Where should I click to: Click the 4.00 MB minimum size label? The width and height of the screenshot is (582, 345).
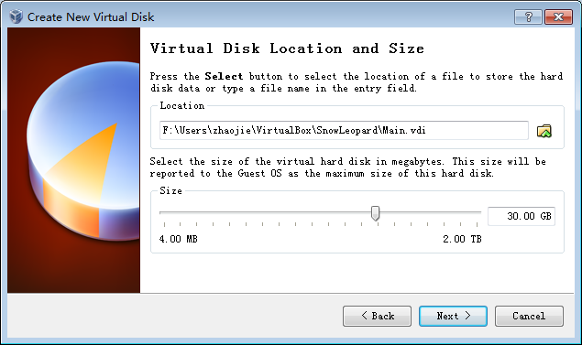pos(178,239)
